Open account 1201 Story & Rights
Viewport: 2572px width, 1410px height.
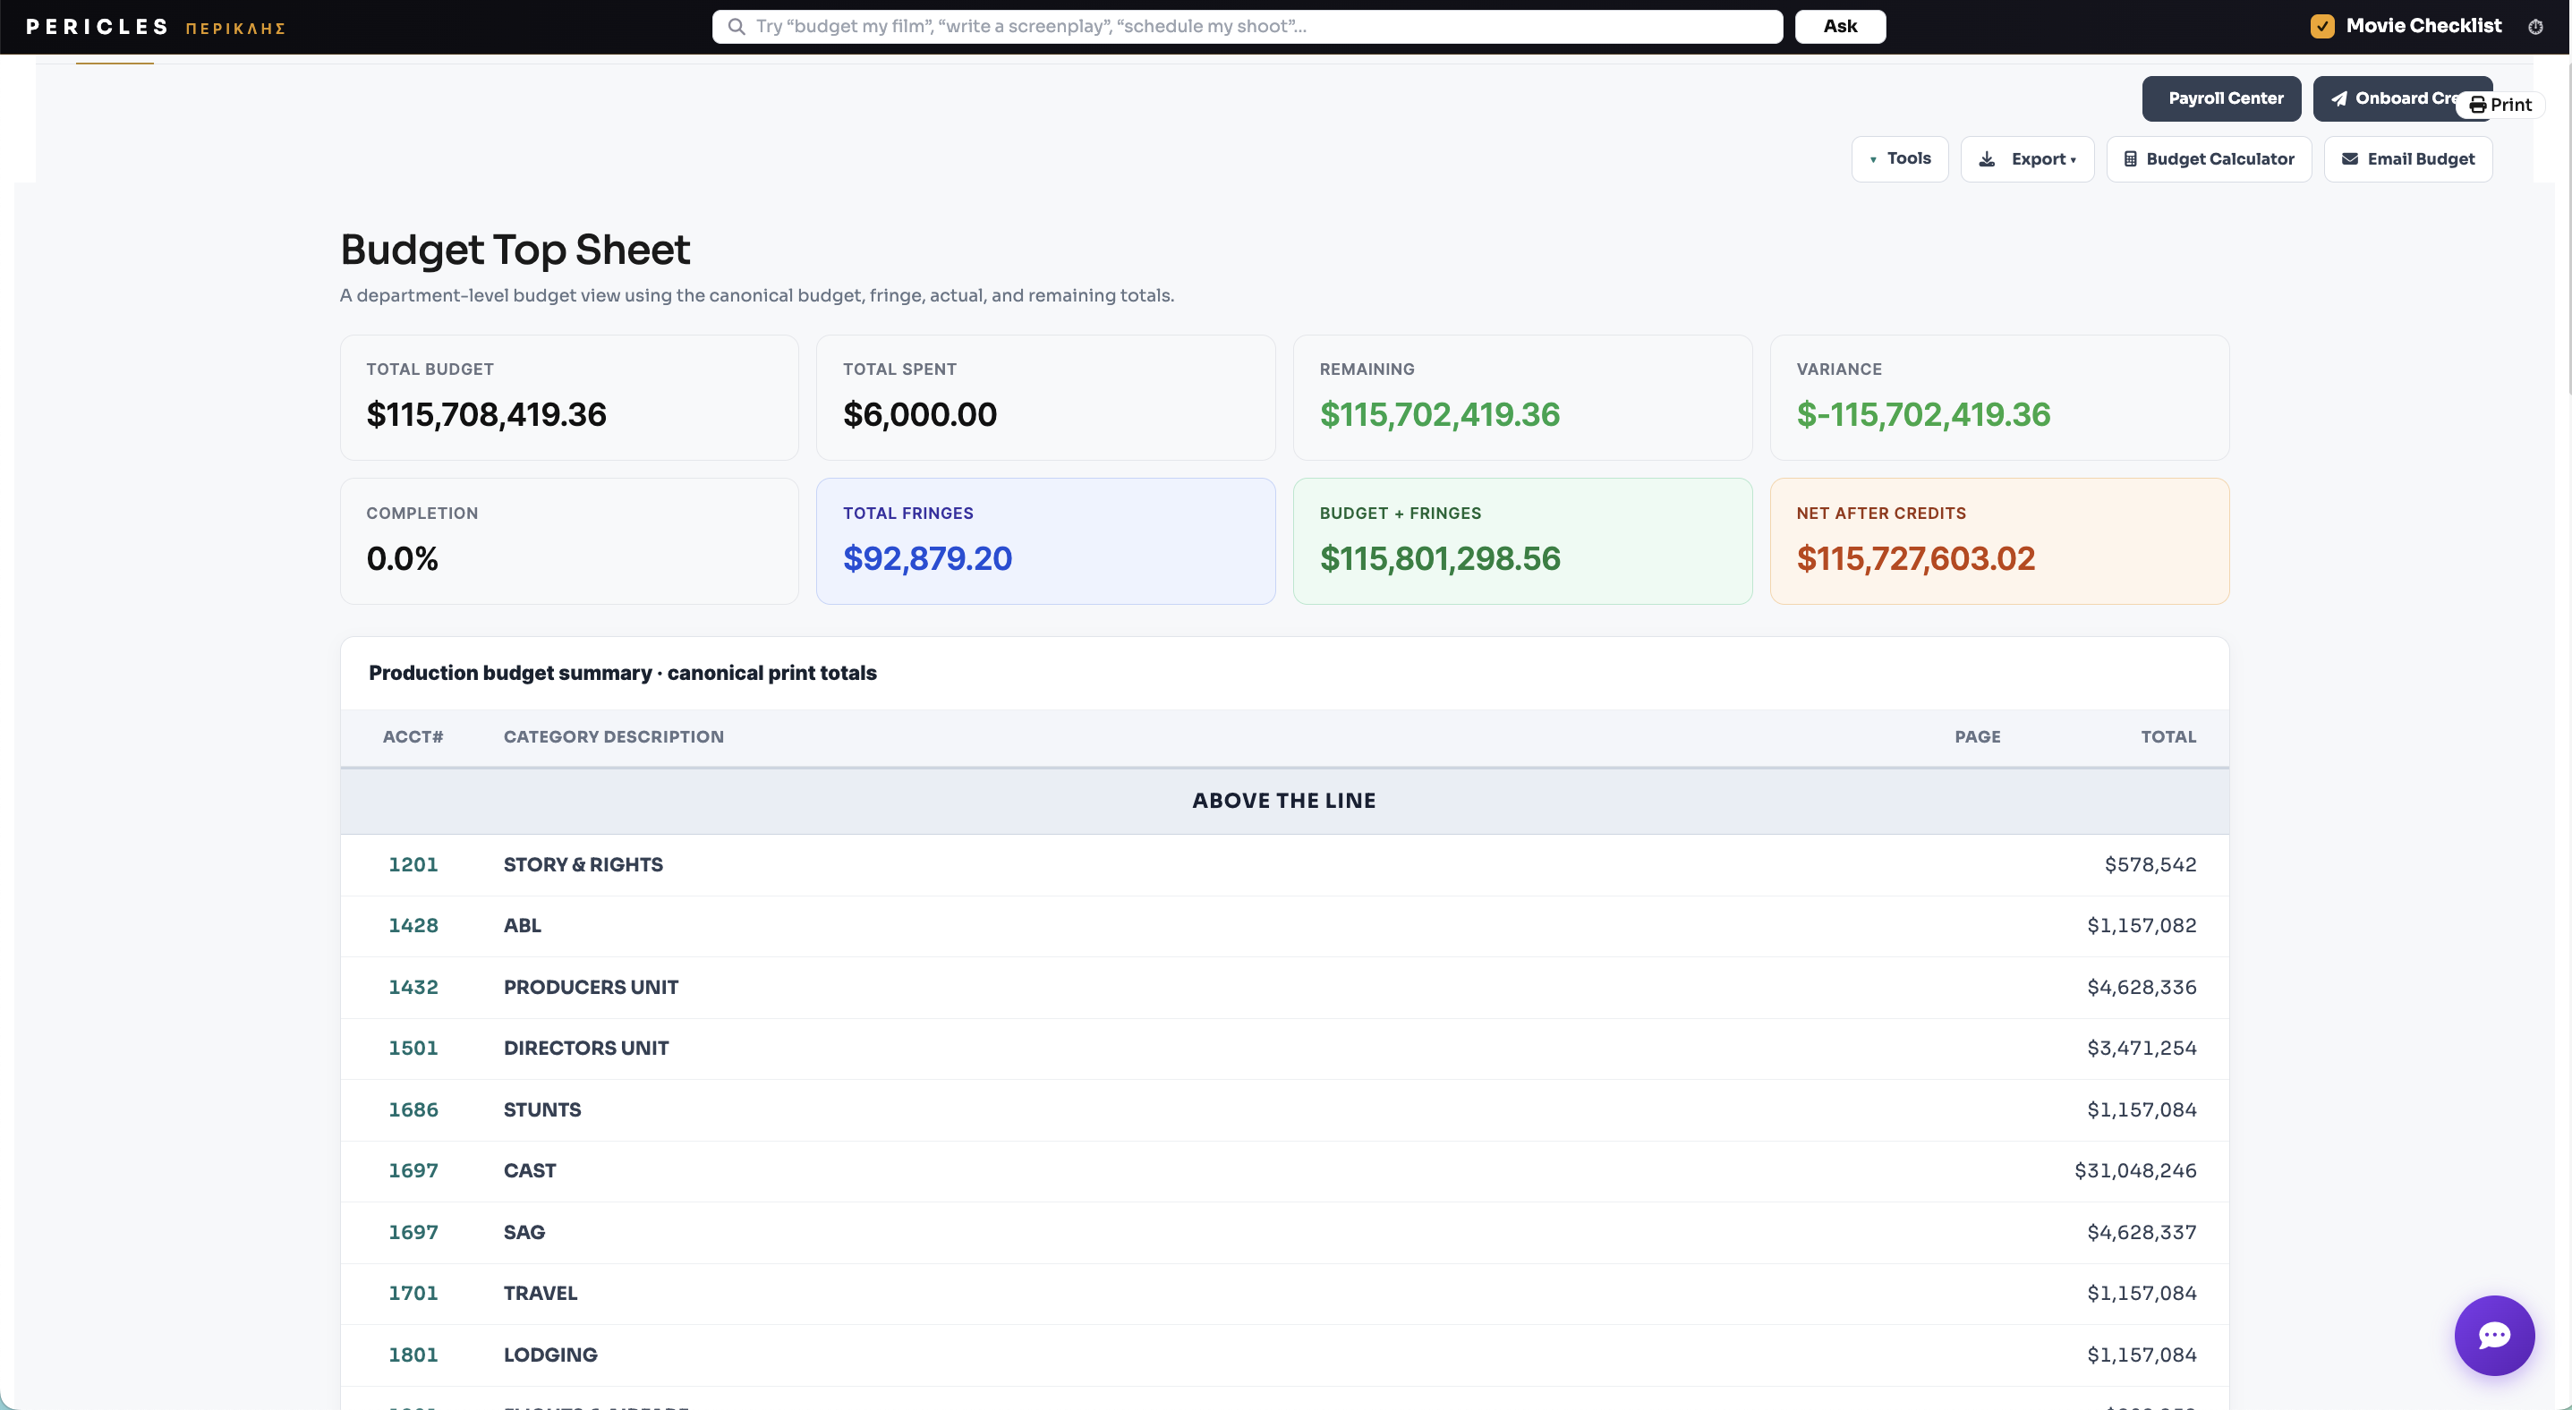point(413,864)
